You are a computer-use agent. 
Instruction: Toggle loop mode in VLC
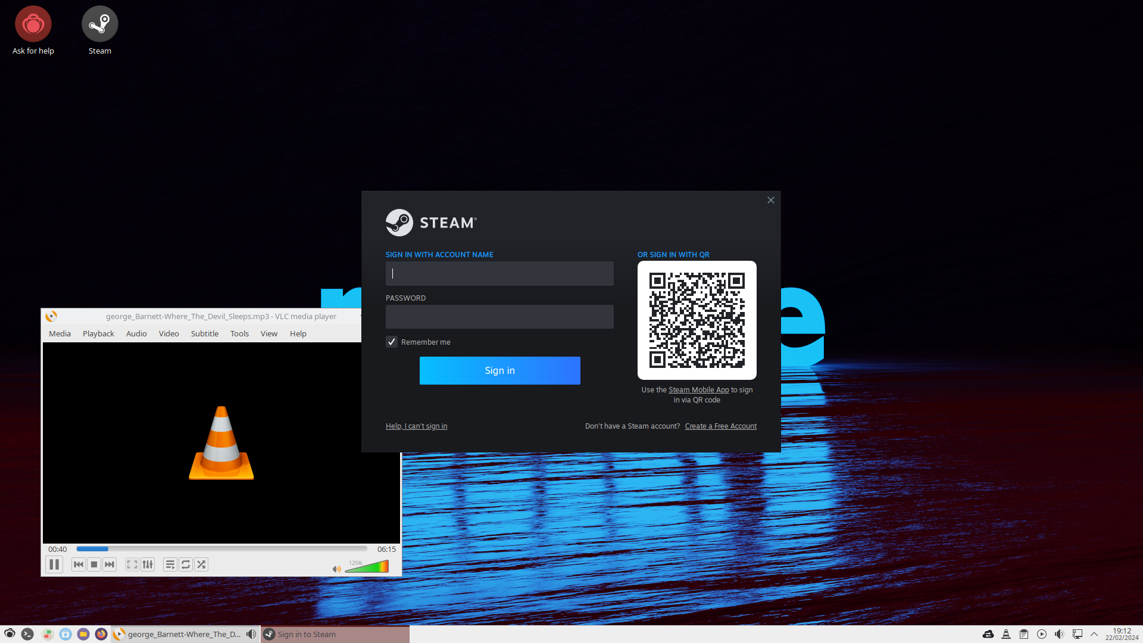pos(186,564)
